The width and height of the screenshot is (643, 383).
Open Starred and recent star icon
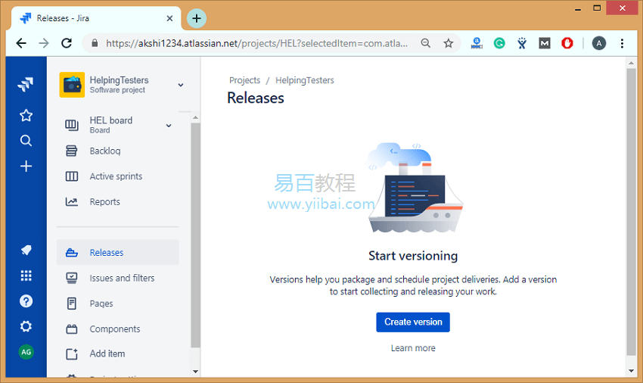click(26, 115)
